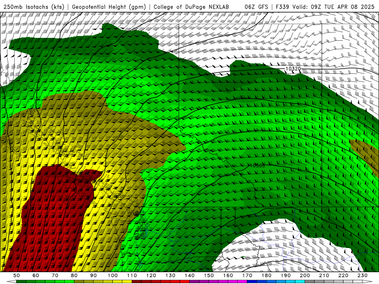Click the 60 value on the color scale

[x=36, y=275]
